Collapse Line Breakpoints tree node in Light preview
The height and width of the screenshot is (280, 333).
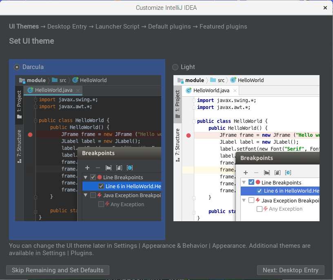click(x=244, y=182)
